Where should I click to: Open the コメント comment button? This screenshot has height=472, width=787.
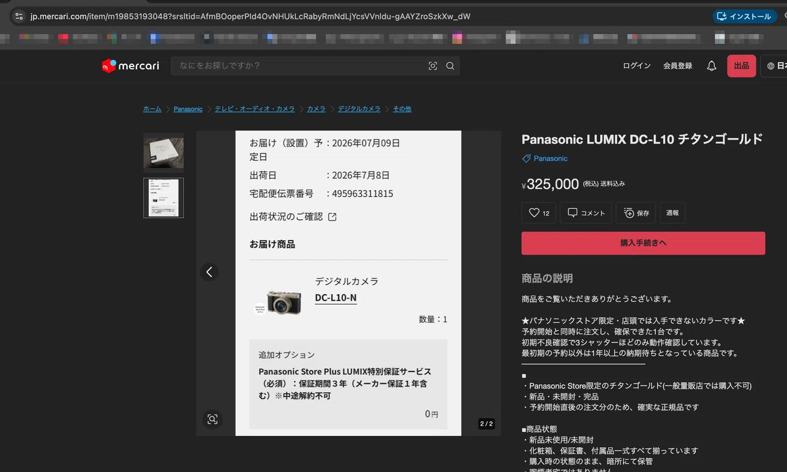(x=586, y=213)
